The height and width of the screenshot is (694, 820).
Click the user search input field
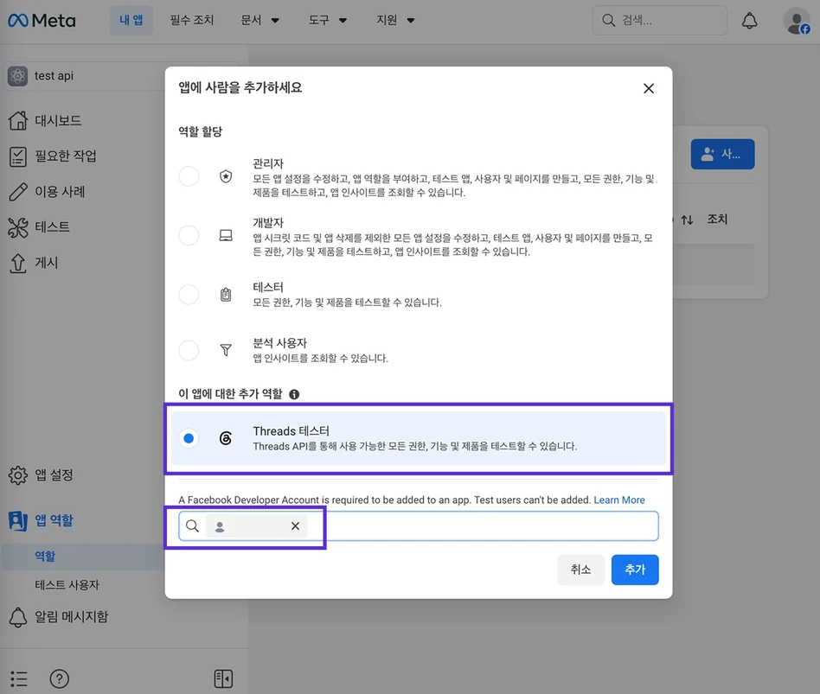click(x=419, y=525)
